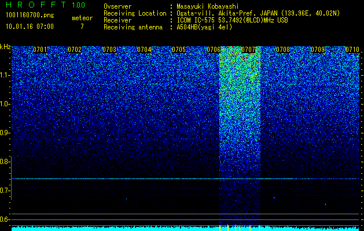Click the 0709 time marker
Viewport: 364px width, 231px height.
pyautogui.click(x=318, y=50)
